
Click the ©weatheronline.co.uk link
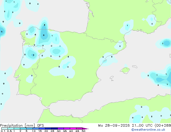pyautogui.click(x=148, y=130)
